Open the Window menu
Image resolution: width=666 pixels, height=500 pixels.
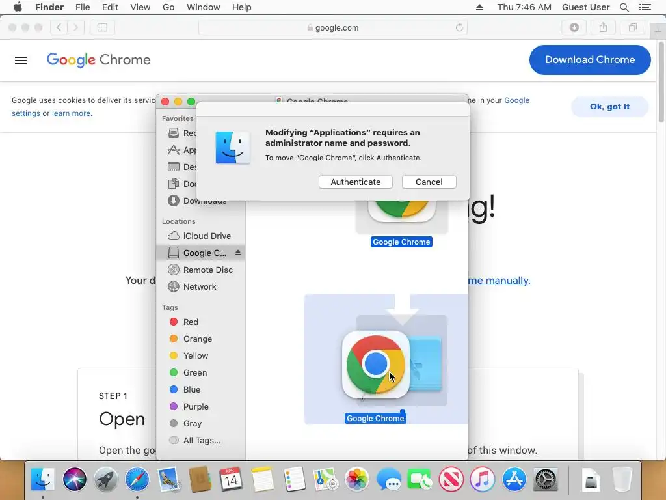click(204, 7)
